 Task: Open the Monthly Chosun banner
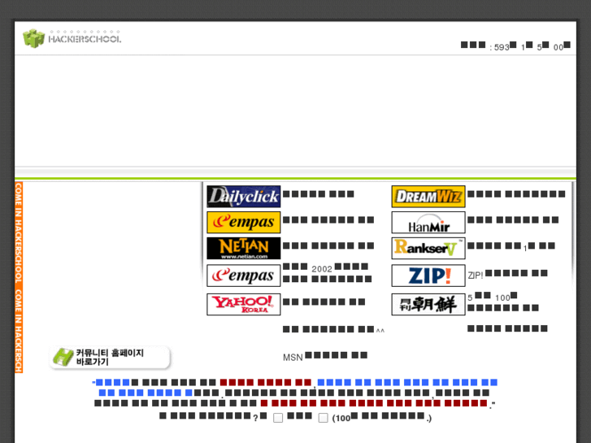428,304
